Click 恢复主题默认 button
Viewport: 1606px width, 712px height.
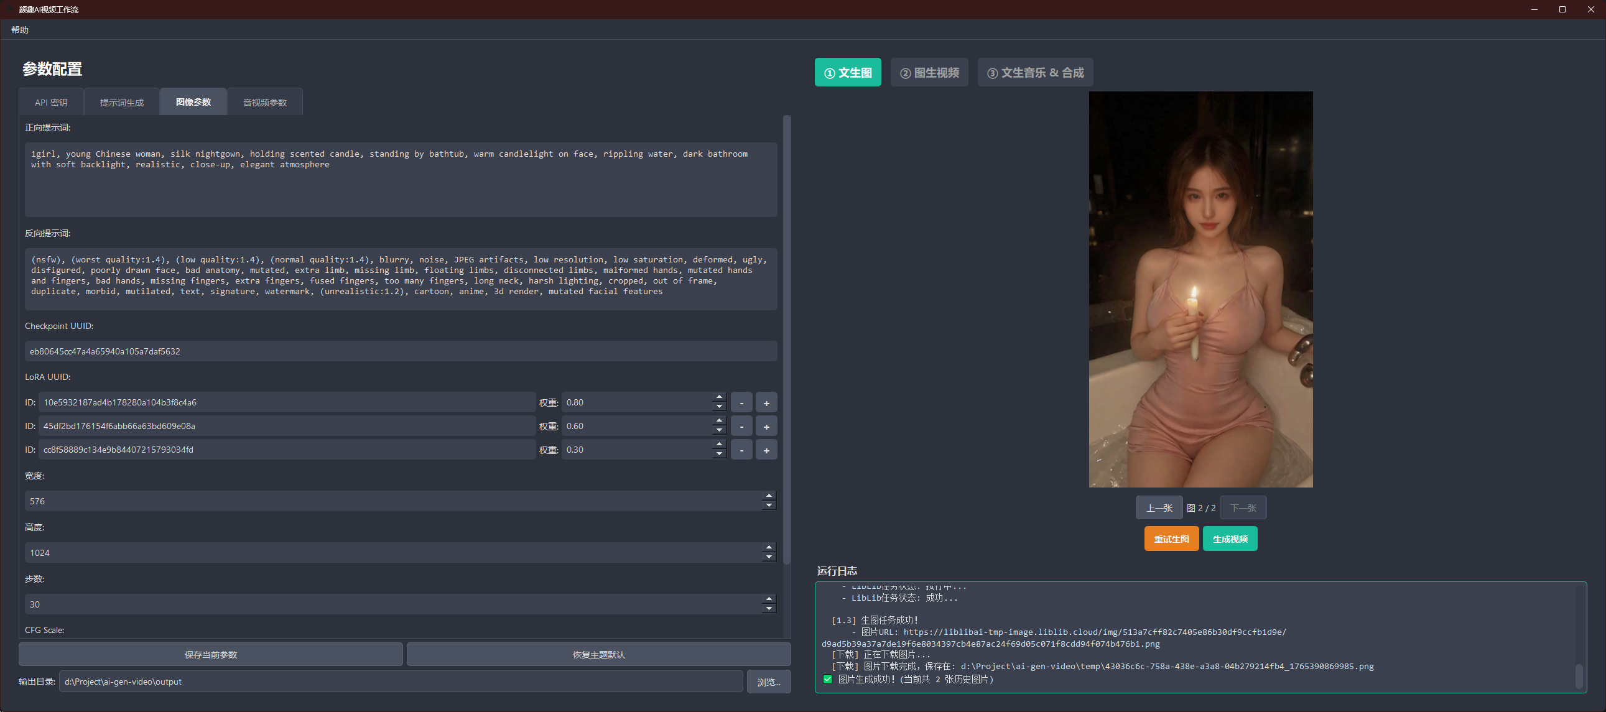point(598,655)
